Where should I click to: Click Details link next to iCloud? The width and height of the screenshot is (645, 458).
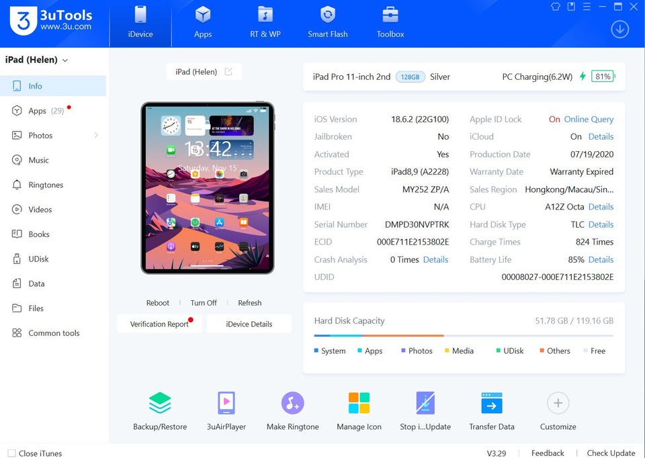coord(601,136)
